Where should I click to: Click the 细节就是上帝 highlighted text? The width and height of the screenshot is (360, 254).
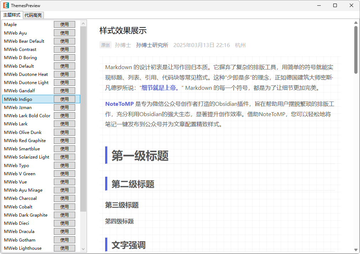(160, 88)
